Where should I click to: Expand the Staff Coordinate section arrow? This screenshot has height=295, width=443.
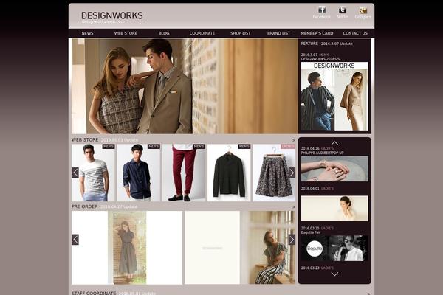pyautogui.click(x=369, y=294)
